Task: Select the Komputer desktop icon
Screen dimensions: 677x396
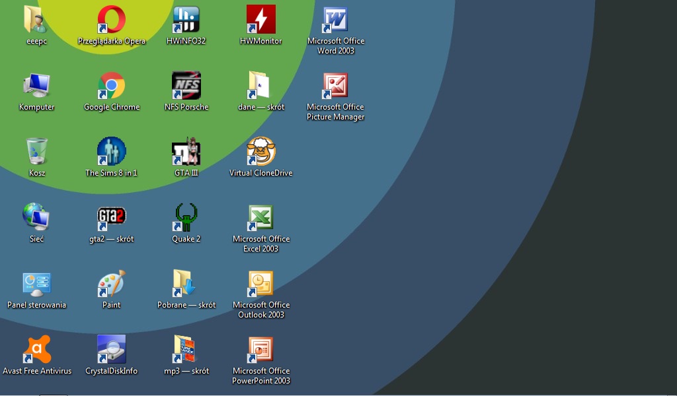Action: pyautogui.click(x=36, y=85)
